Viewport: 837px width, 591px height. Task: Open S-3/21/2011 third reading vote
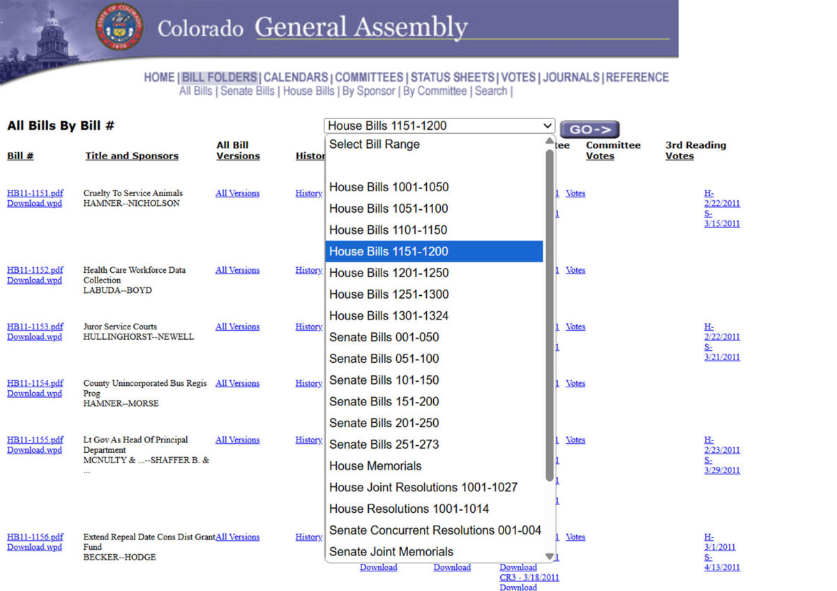[722, 352]
